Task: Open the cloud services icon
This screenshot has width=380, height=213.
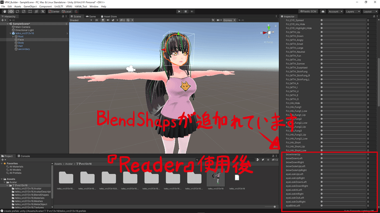Action: pos(323,11)
